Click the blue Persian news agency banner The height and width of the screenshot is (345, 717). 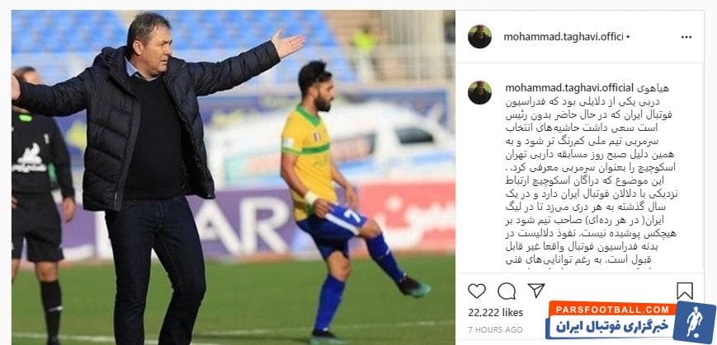coord(611,327)
